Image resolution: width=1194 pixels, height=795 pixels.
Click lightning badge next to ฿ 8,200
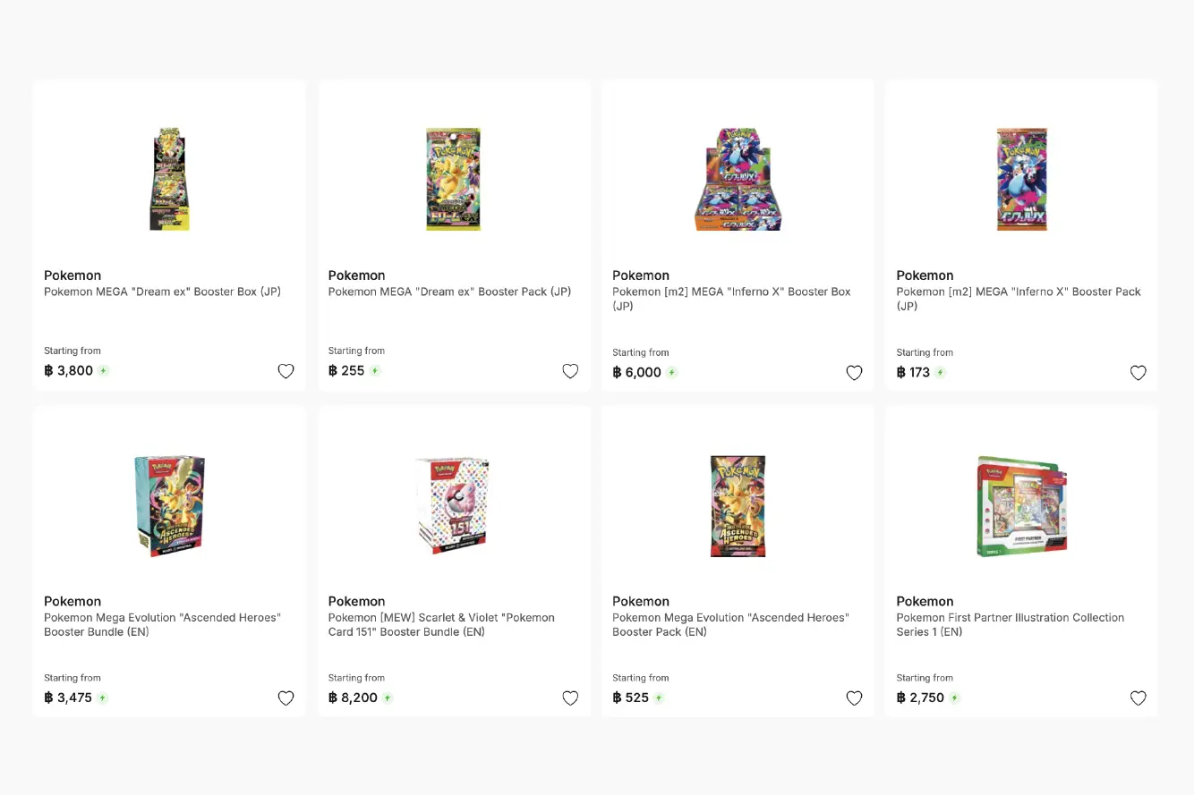click(388, 698)
